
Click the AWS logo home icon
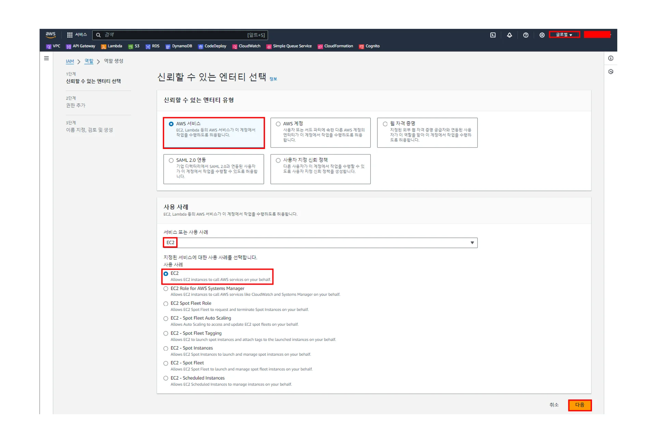[51, 35]
